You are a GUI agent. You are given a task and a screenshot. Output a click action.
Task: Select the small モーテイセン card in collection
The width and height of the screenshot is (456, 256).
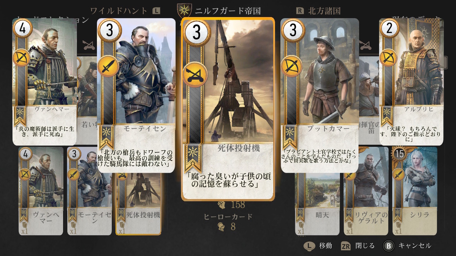click(x=90, y=191)
